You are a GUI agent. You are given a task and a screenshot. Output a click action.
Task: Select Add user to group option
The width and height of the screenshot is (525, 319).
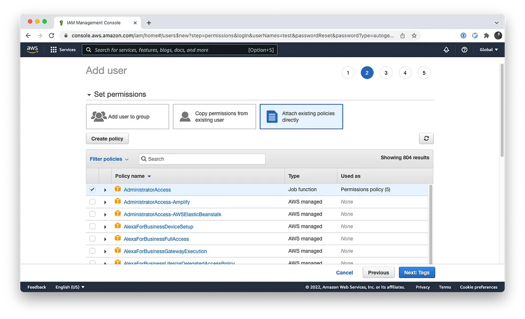coord(127,116)
